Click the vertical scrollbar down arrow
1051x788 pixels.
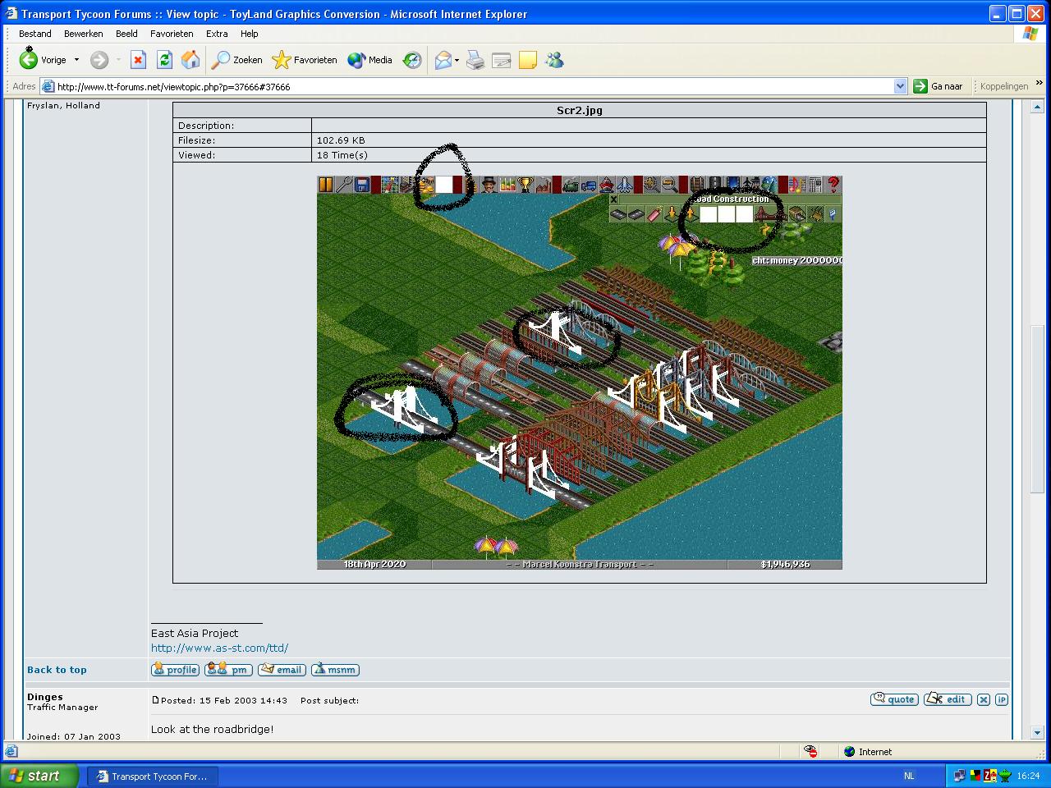click(1037, 732)
